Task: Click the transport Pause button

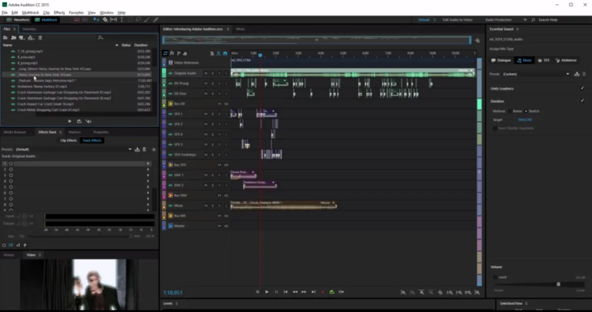Action: pyautogui.click(x=276, y=292)
